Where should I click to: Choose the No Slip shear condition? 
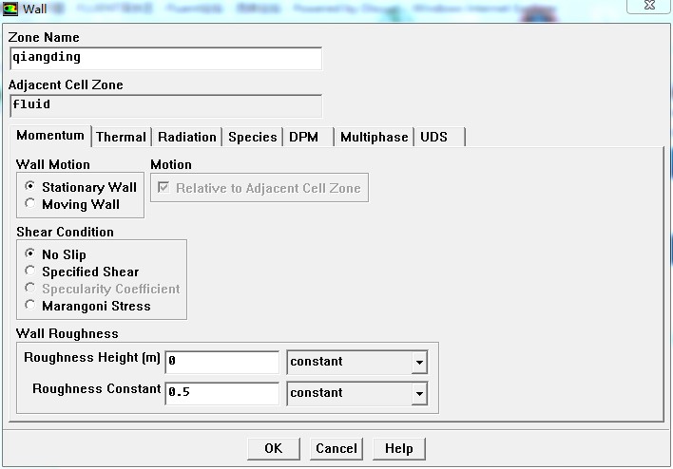pos(31,254)
